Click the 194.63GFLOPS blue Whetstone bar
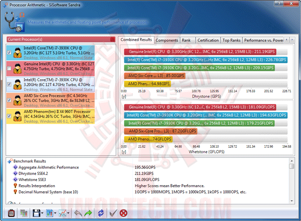 [206, 115]
